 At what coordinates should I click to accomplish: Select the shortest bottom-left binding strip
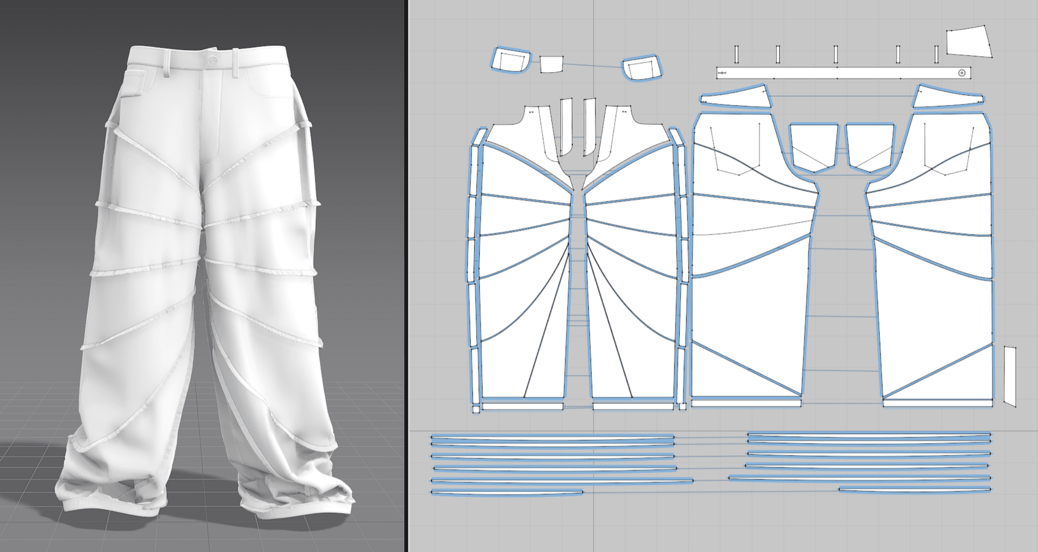(x=507, y=492)
